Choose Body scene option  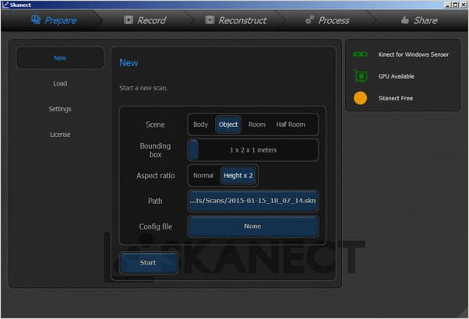200,124
